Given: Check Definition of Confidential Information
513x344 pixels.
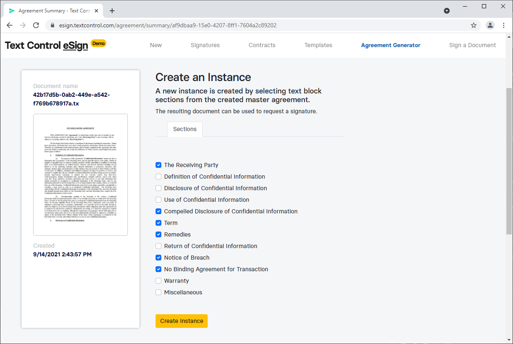Looking at the screenshot, I should click(158, 177).
